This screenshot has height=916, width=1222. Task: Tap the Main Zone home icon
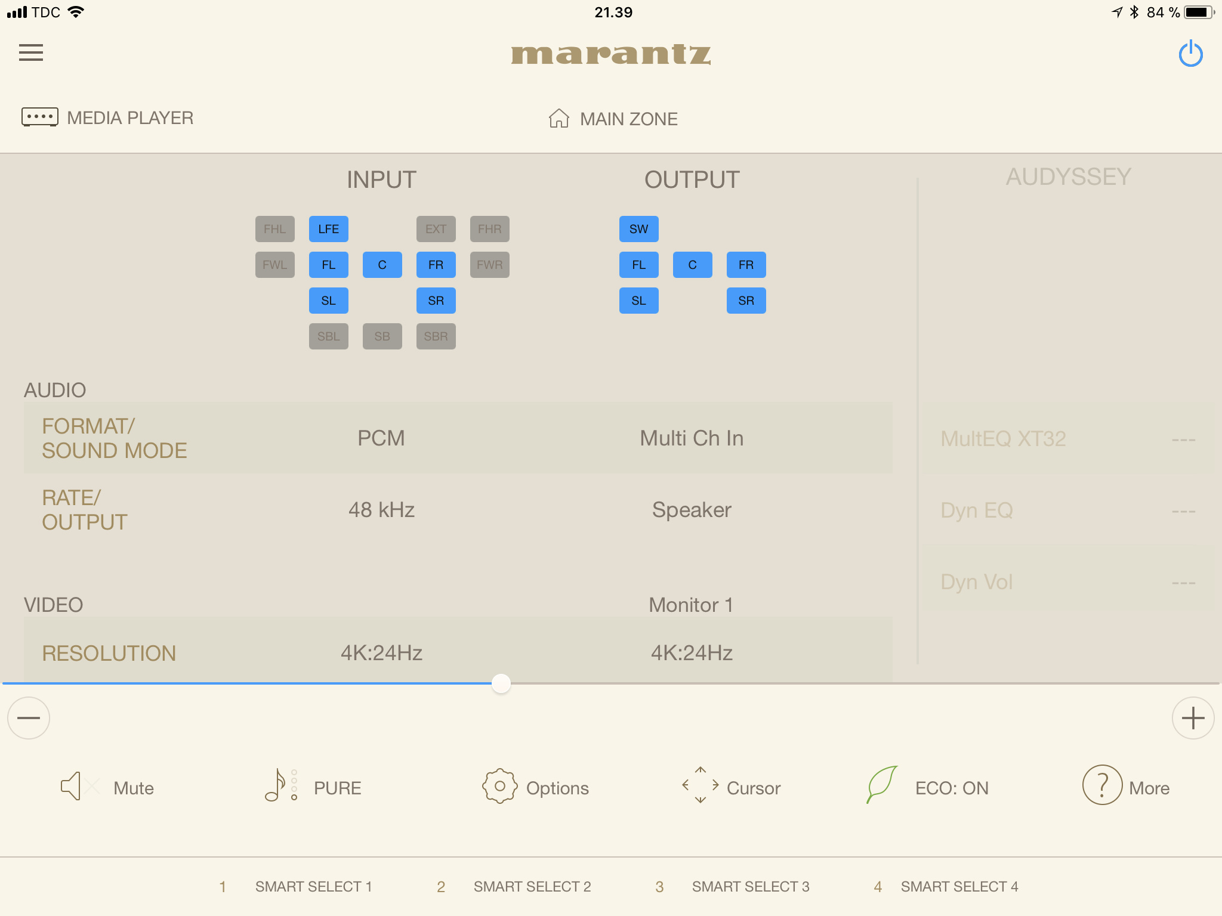(x=558, y=118)
